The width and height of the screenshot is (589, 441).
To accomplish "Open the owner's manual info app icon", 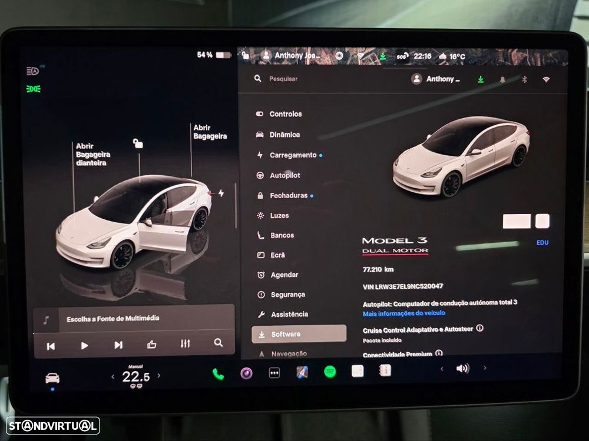I will (x=385, y=370).
